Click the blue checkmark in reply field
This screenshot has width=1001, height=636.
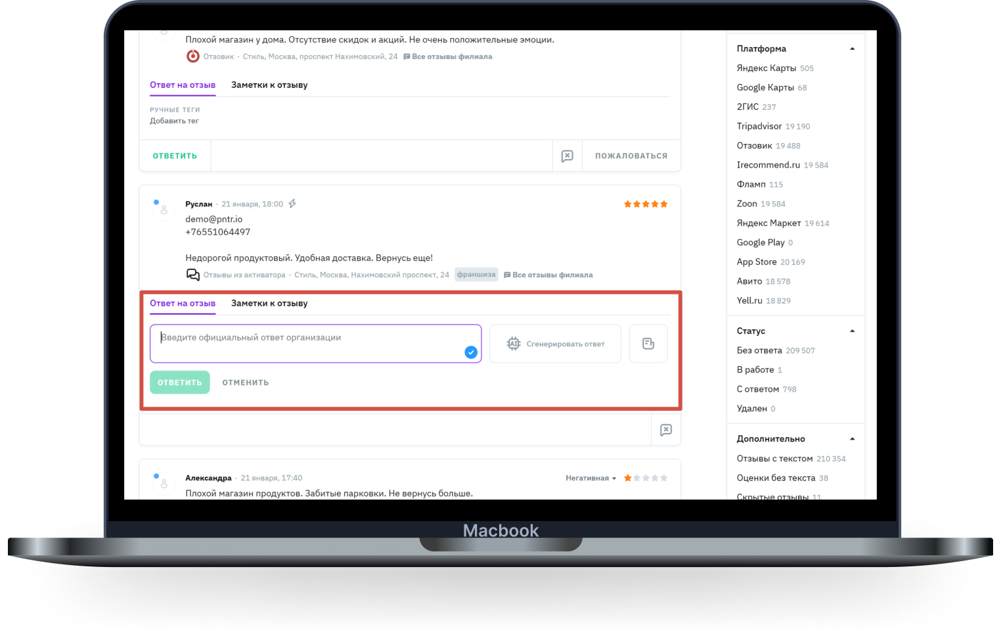pos(471,352)
